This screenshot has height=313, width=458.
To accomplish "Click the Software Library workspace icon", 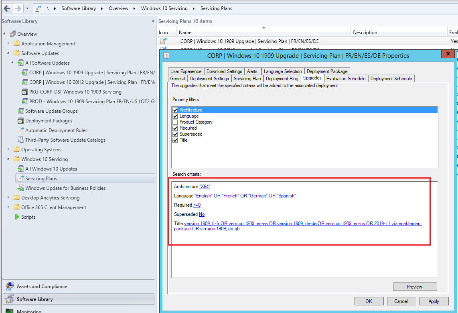I will pyautogui.click(x=10, y=299).
